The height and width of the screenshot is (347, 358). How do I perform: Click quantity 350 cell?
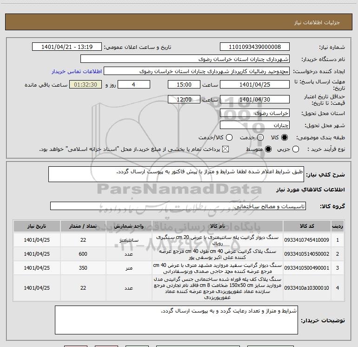[83, 268]
